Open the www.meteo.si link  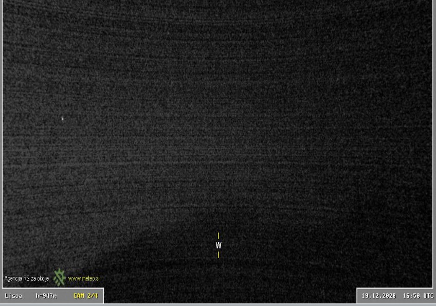pyautogui.click(x=84, y=278)
